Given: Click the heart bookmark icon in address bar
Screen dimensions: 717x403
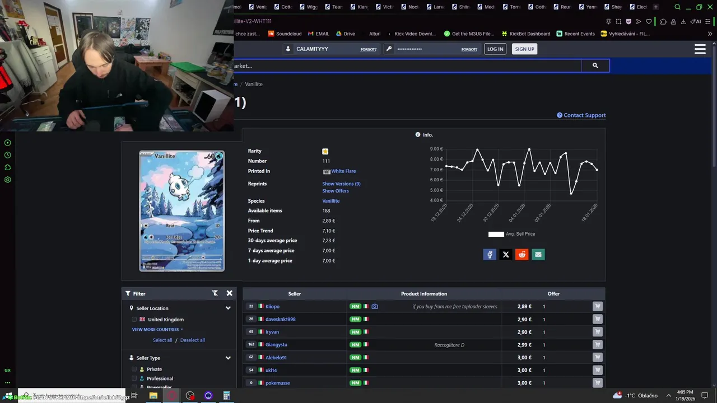Looking at the screenshot, I should 649,21.
